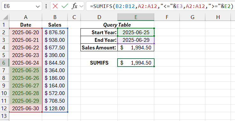The width and height of the screenshot is (235, 121).
Task: Select sales value $ 677.50
Action: pyautogui.click(x=55, y=48)
